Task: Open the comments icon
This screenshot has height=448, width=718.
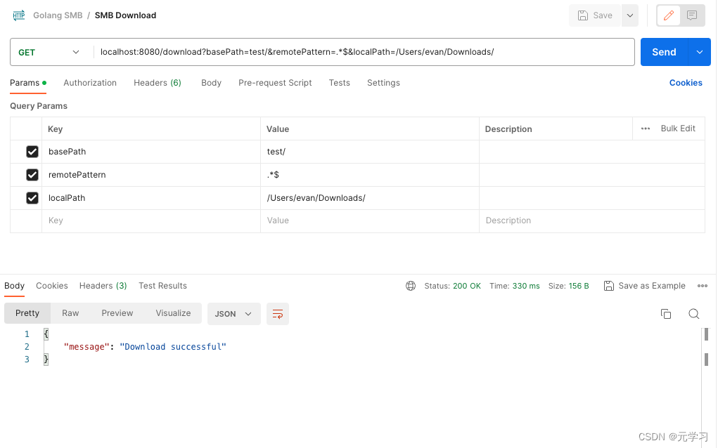Action: [x=692, y=15]
